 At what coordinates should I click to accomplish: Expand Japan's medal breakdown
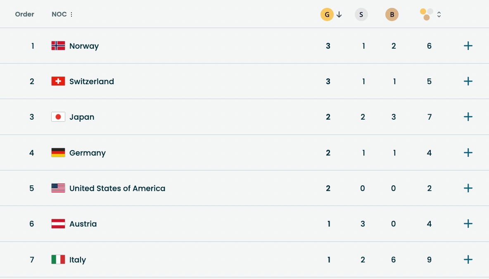pyautogui.click(x=468, y=117)
